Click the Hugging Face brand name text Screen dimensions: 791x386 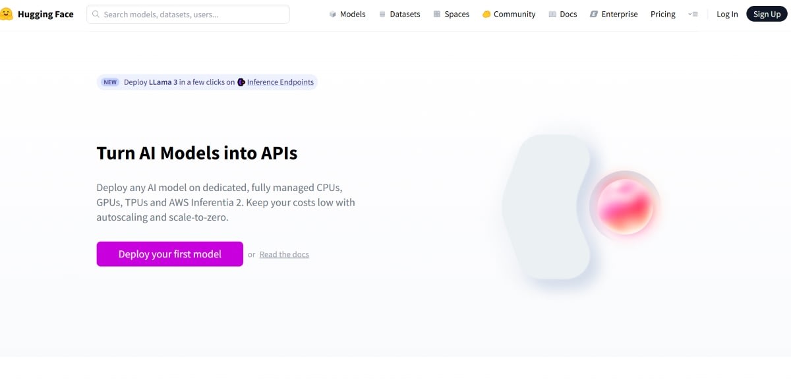click(x=45, y=14)
